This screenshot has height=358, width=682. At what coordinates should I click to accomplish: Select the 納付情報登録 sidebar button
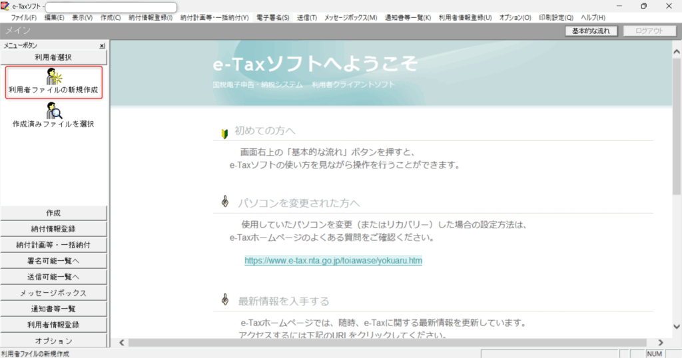click(53, 229)
